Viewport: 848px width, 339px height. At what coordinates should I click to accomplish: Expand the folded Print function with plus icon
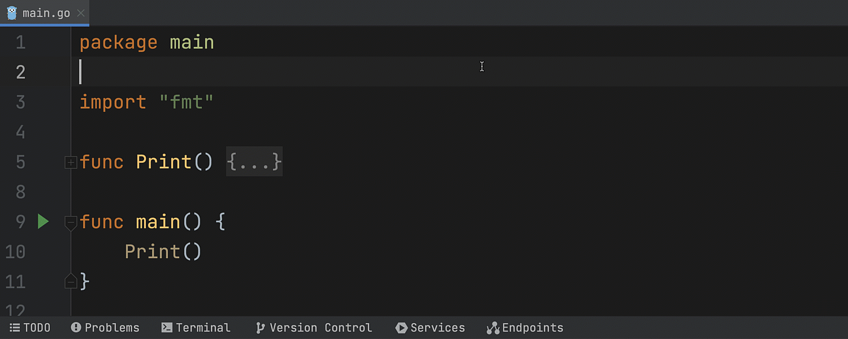pyautogui.click(x=71, y=163)
